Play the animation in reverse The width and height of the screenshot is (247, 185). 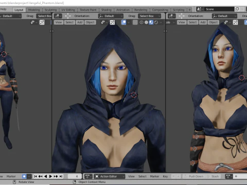tap(45, 176)
